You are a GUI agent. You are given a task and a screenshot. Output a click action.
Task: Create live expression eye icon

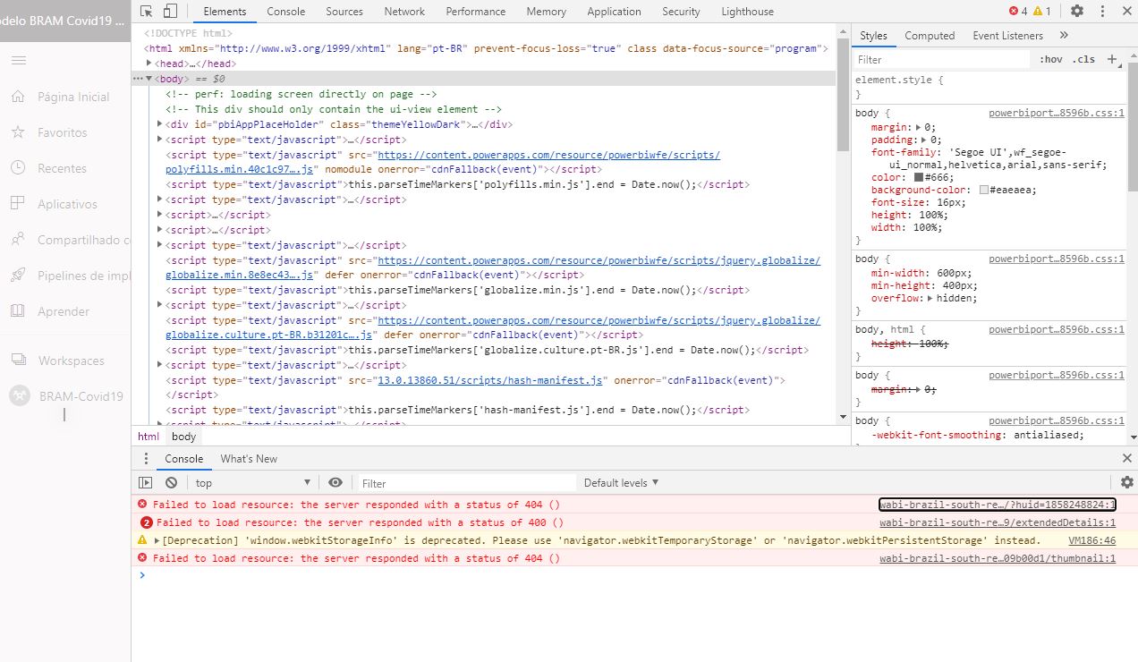click(x=335, y=482)
